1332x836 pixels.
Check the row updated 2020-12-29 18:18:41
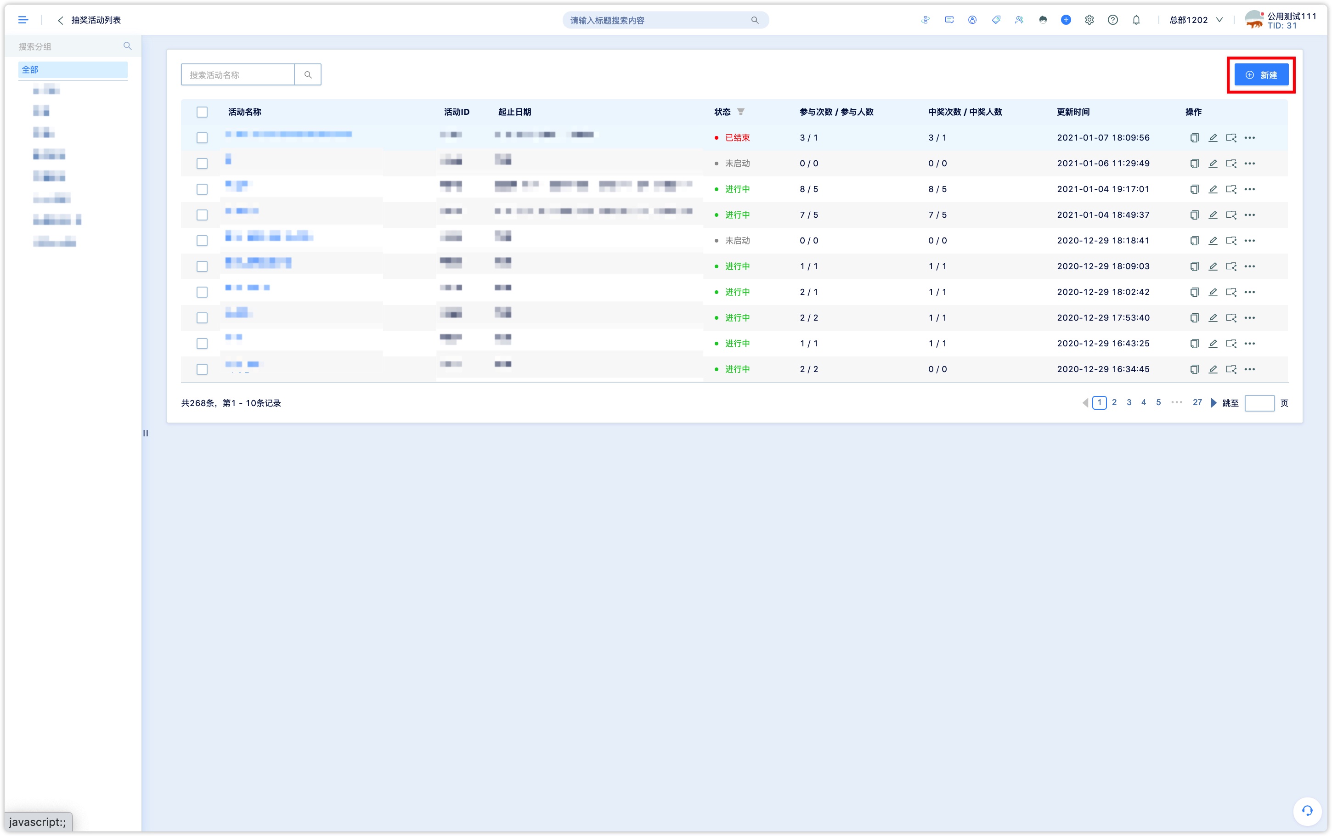202,241
